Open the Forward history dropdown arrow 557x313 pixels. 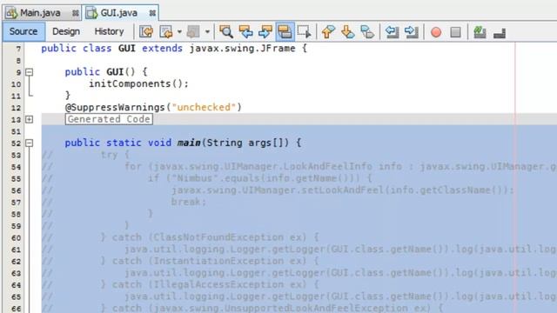coord(207,32)
